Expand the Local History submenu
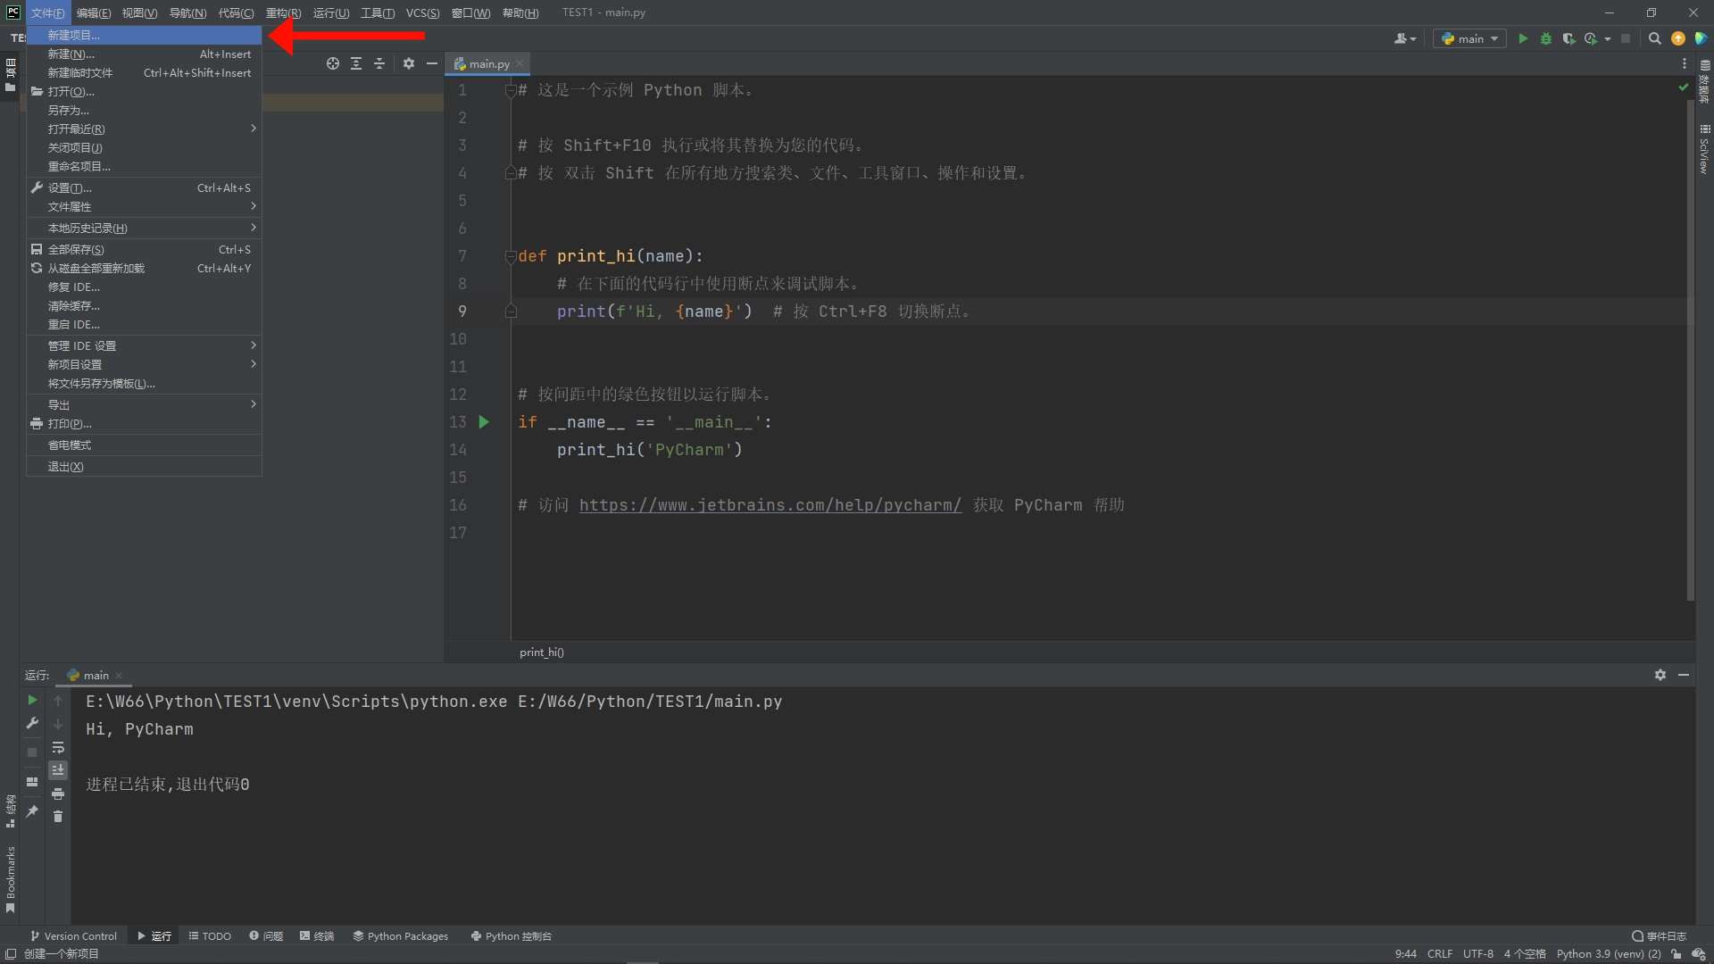Image resolution: width=1714 pixels, height=964 pixels. click(144, 228)
